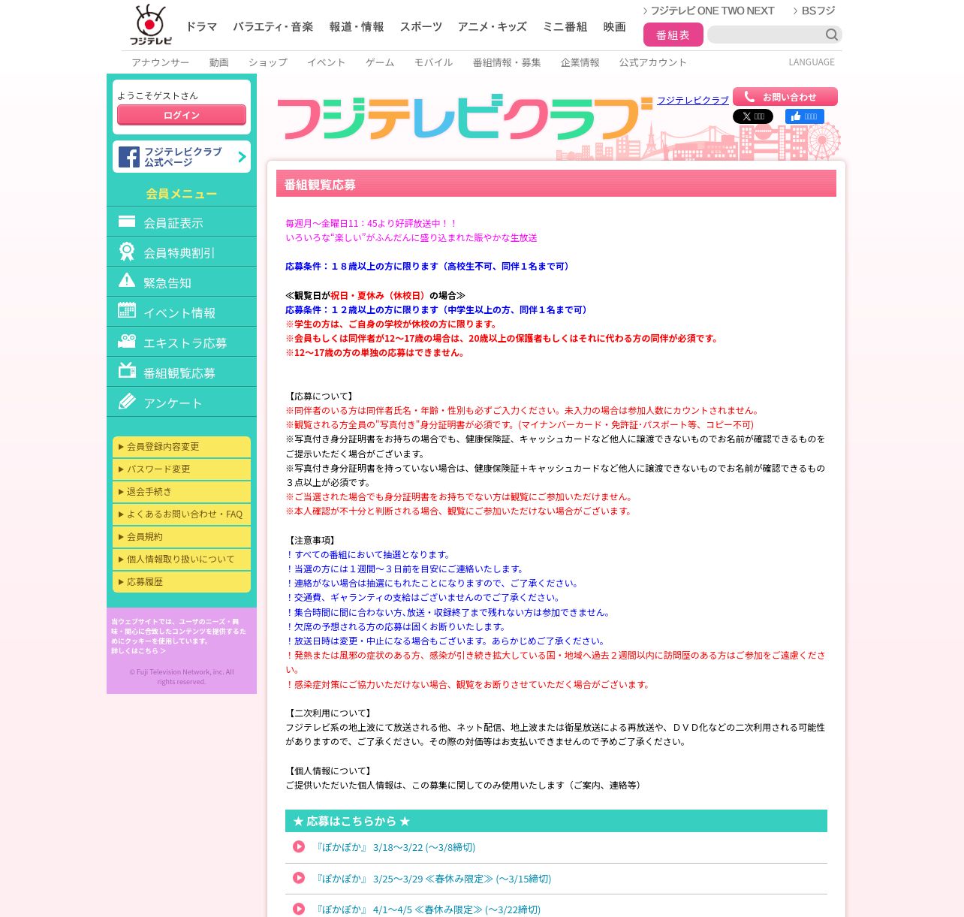
Task: Click the arrow on Facebook 公式ページ banner
Action: point(242,157)
